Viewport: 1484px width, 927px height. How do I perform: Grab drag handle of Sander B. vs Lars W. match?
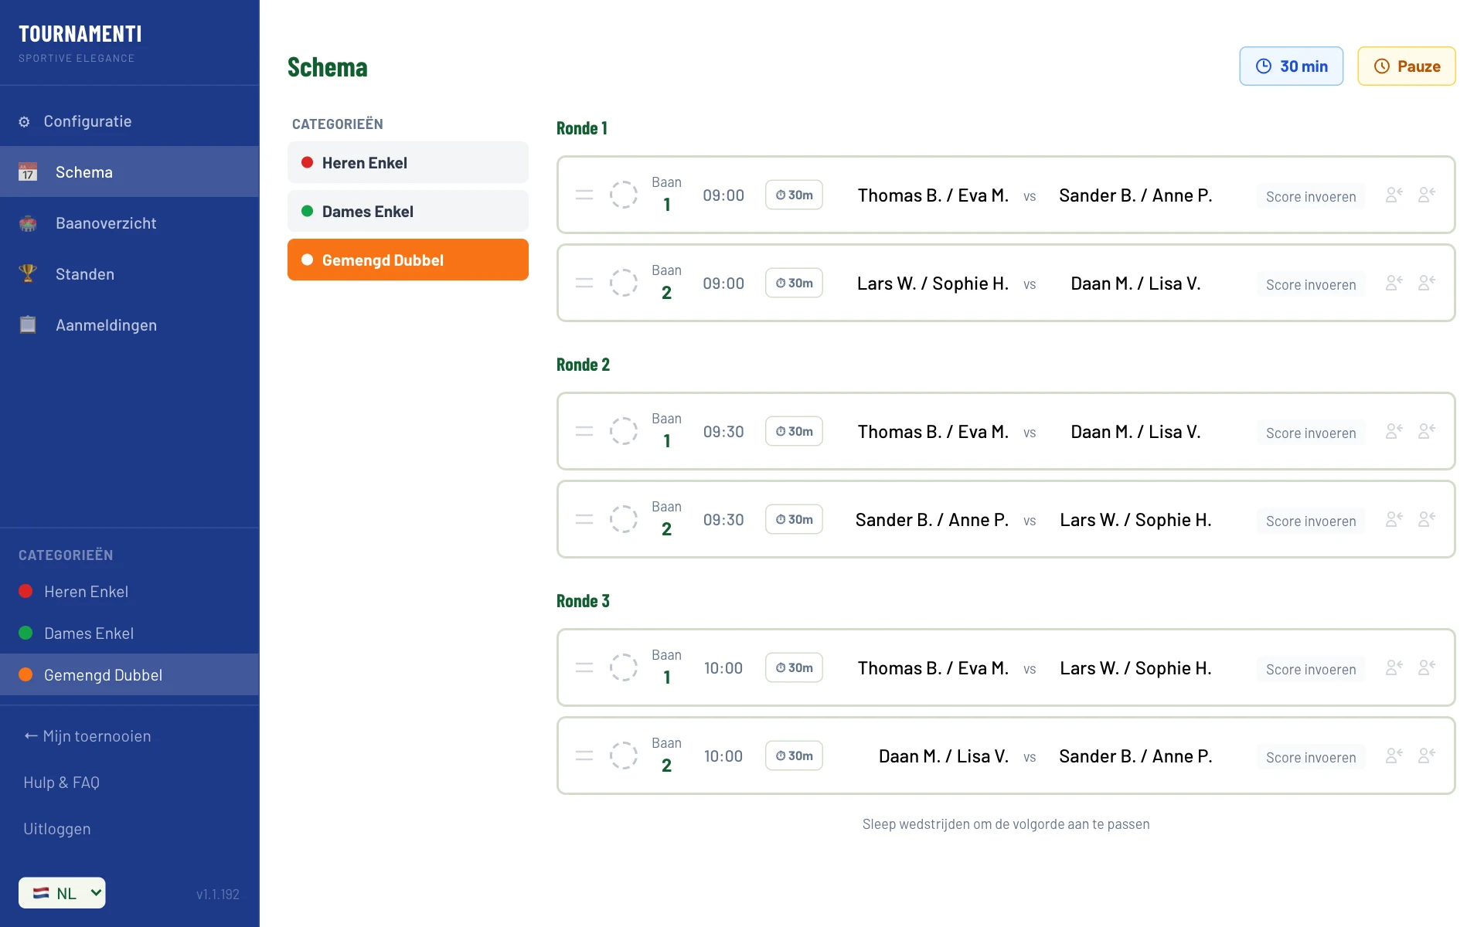[584, 520]
